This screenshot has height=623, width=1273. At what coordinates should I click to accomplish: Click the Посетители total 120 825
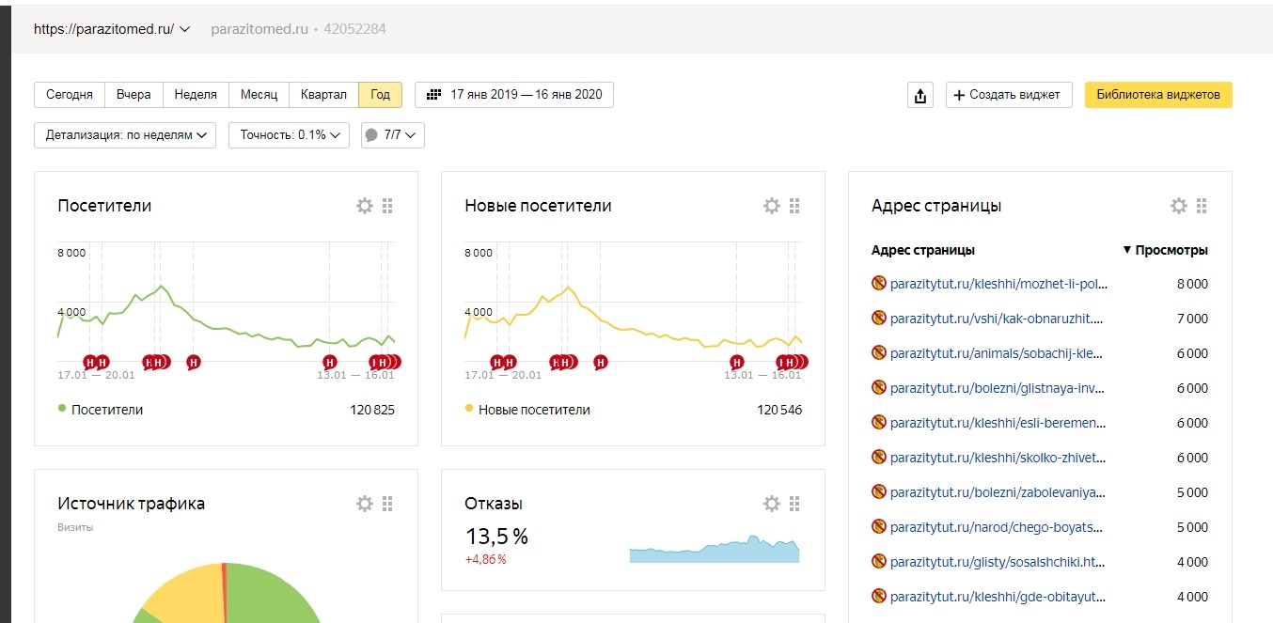[370, 410]
